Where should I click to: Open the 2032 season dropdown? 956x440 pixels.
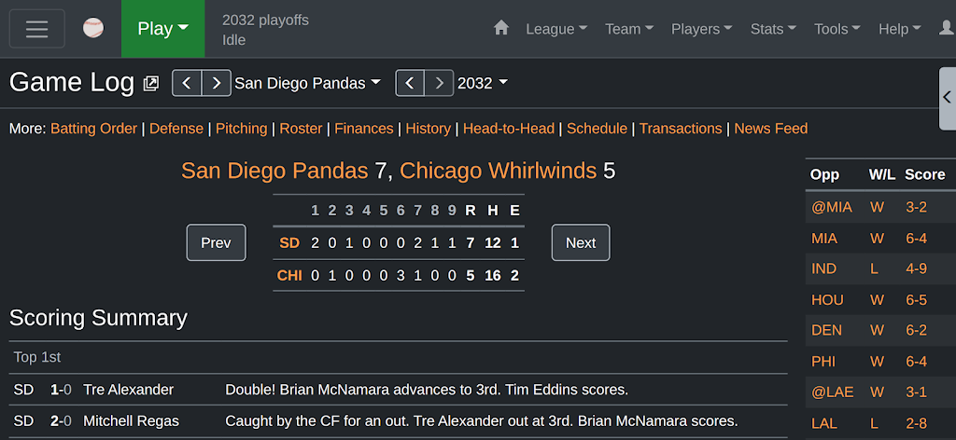(483, 83)
